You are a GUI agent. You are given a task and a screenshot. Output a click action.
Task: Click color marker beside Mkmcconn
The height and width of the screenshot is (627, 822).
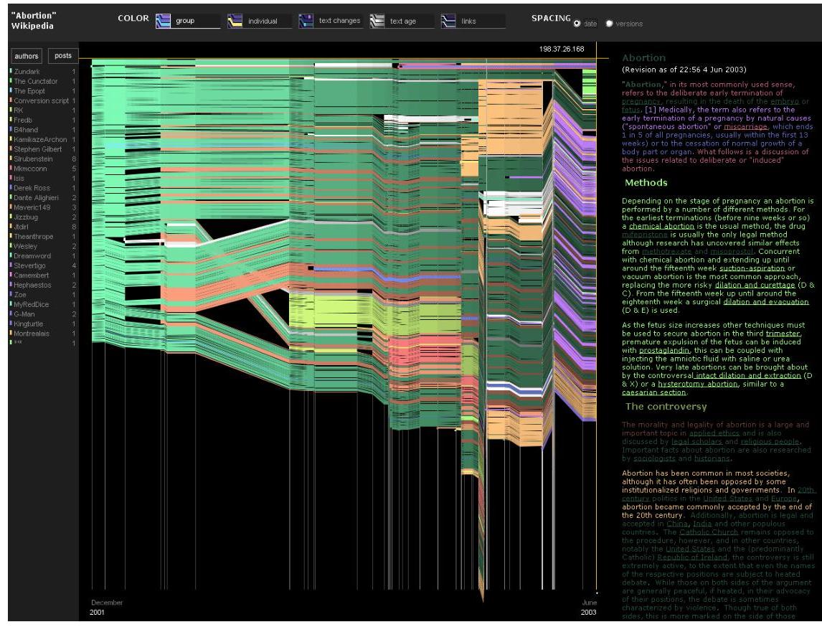11,168
